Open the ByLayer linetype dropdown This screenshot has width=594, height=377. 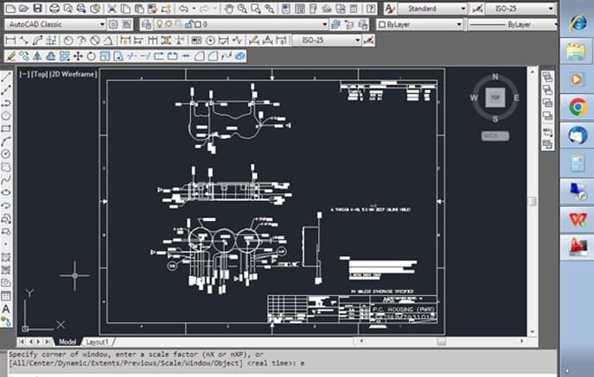555,24
